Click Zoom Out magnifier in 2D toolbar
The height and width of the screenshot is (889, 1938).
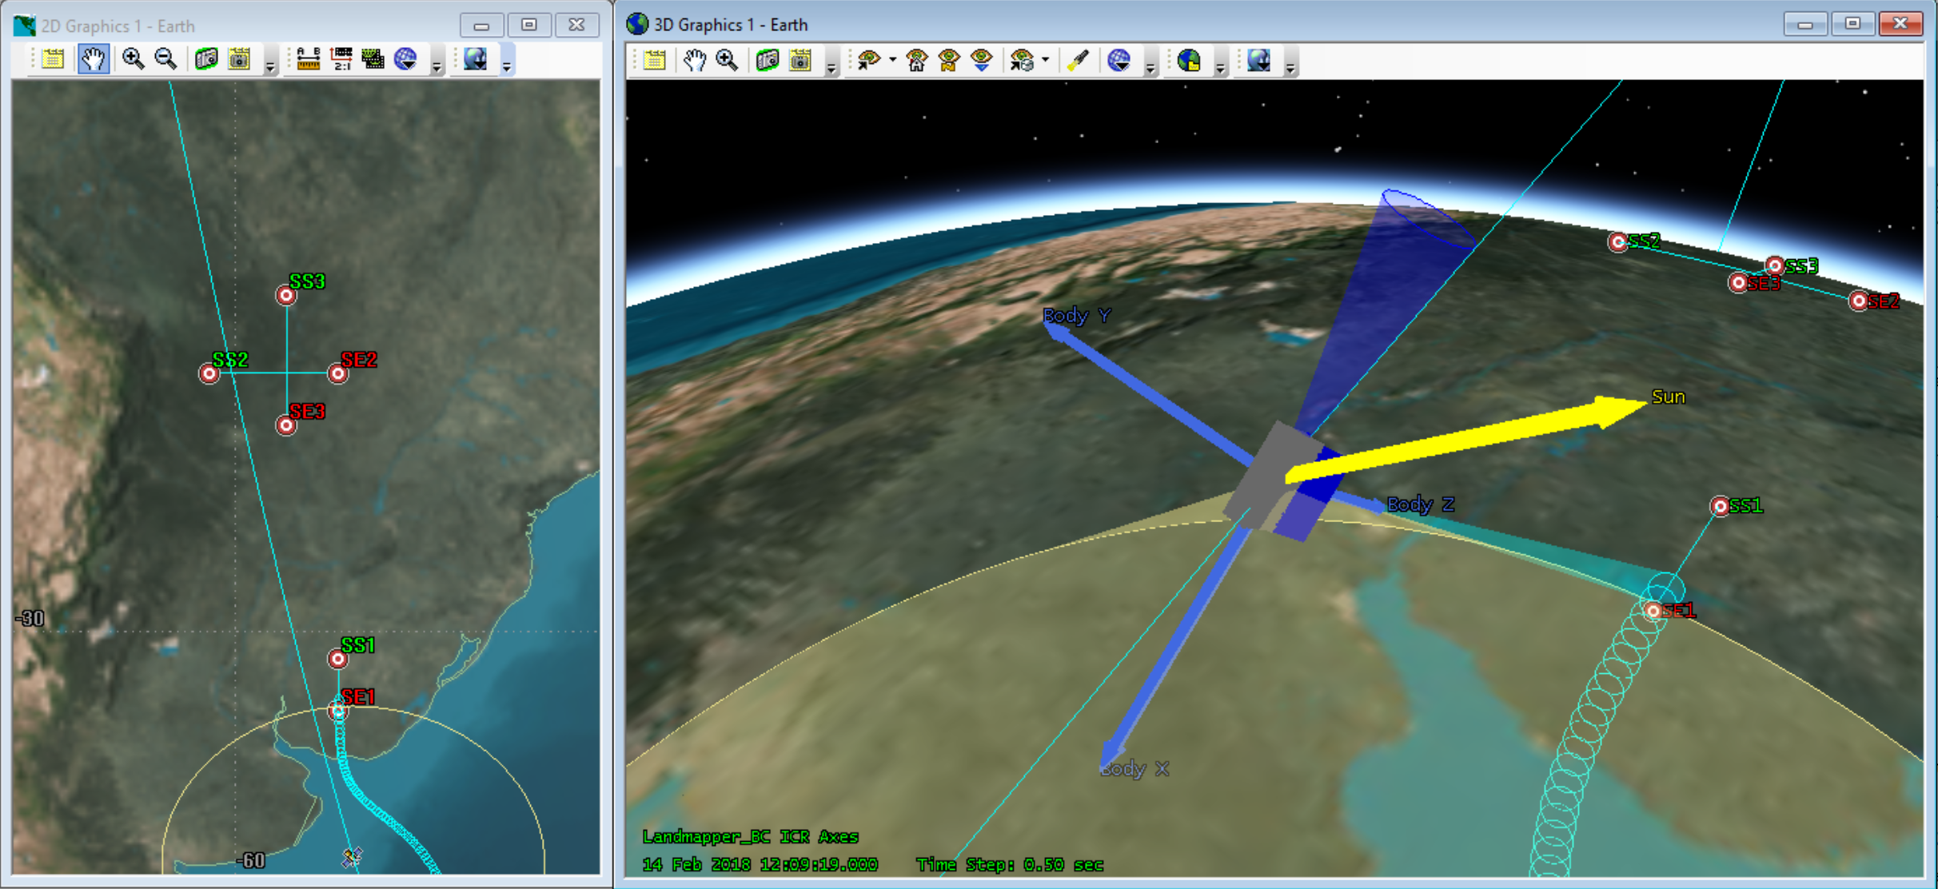[165, 59]
